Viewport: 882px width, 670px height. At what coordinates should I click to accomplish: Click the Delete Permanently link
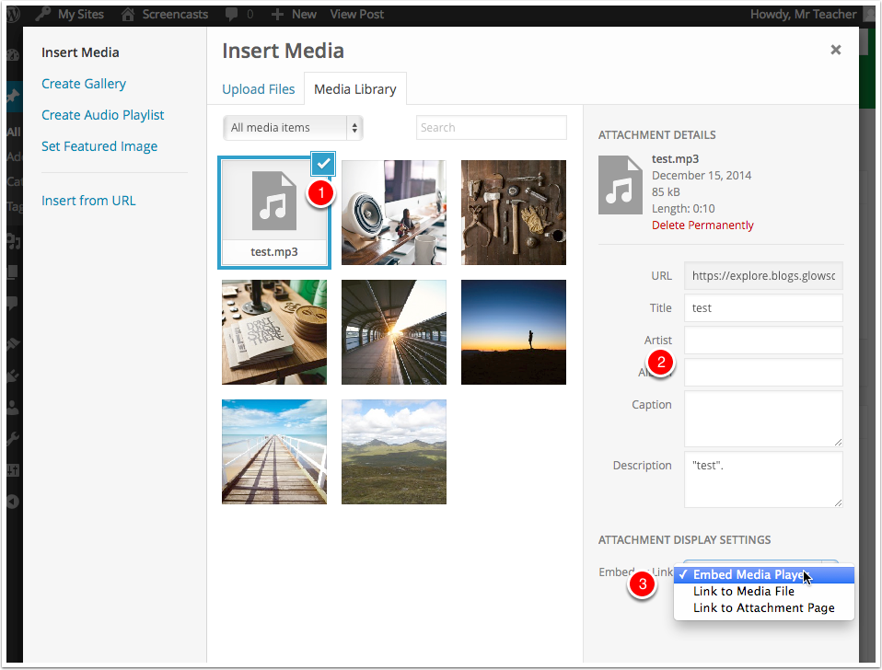(x=702, y=225)
